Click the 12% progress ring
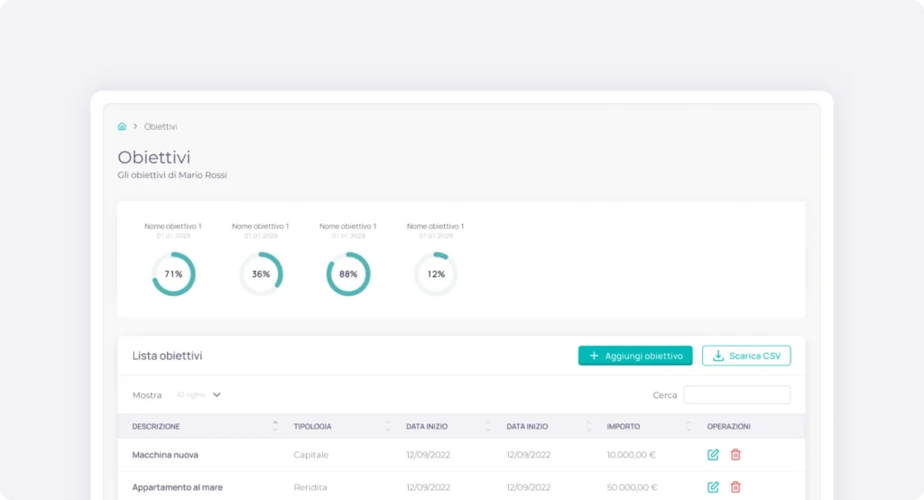Screen dimensions: 924x500 [x=436, y=273]
